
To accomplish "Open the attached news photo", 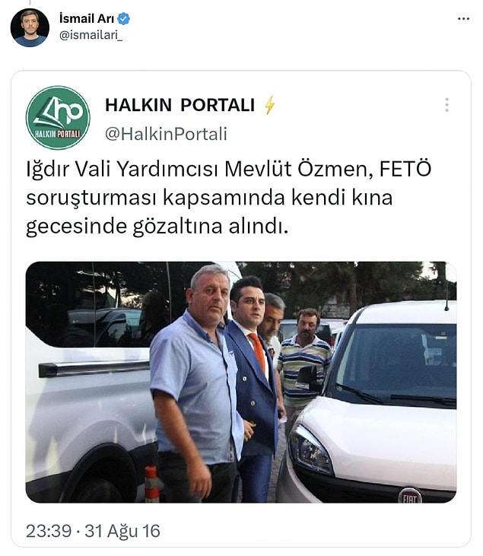I will click(x=241, y=383).
